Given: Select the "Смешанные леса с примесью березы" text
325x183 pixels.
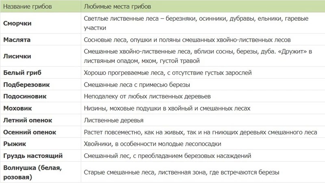Looking at the screenshot, I should pyautogui.click(x=137, y=85).
